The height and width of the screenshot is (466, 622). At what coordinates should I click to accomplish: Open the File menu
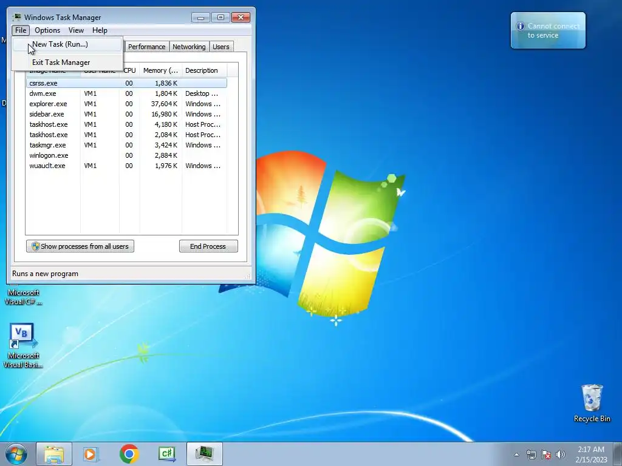[21, 30]
